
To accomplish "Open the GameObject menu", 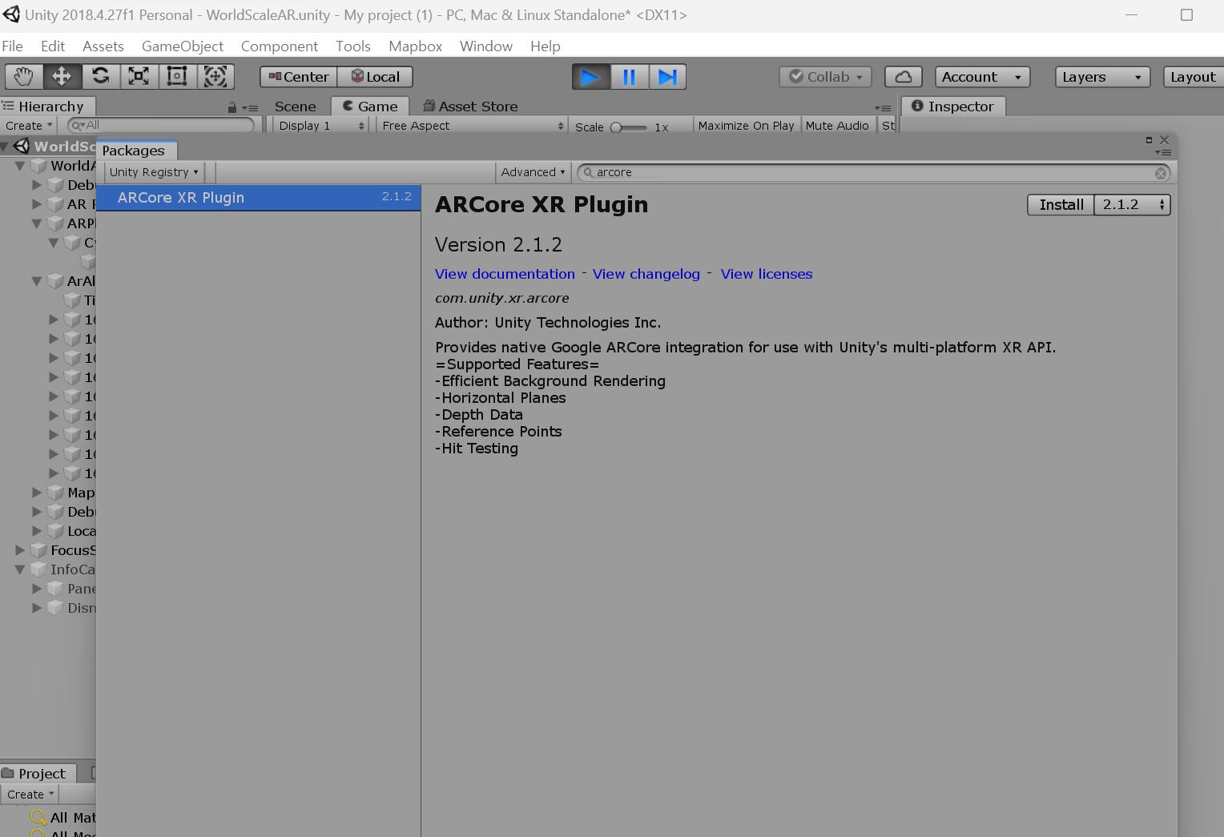I will point(183,46).
